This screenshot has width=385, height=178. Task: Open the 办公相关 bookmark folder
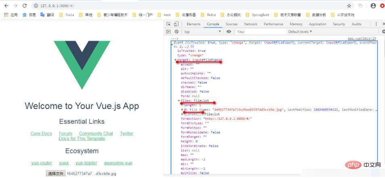point(230,15)
